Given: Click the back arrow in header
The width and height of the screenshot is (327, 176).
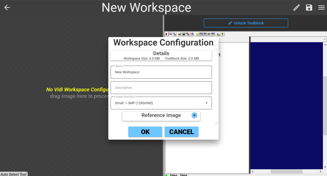Looking at the screenshot, I should [7, 8].
